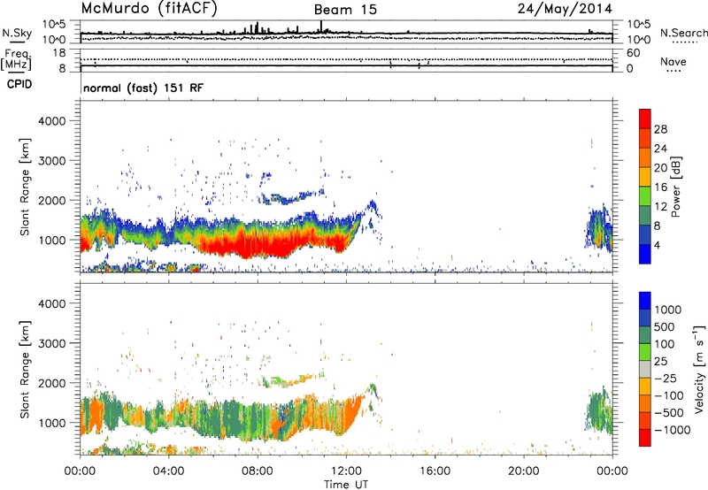Click the "3000" tick on velocity panel
Screen dimensions: 708x490
coord(51,344)
